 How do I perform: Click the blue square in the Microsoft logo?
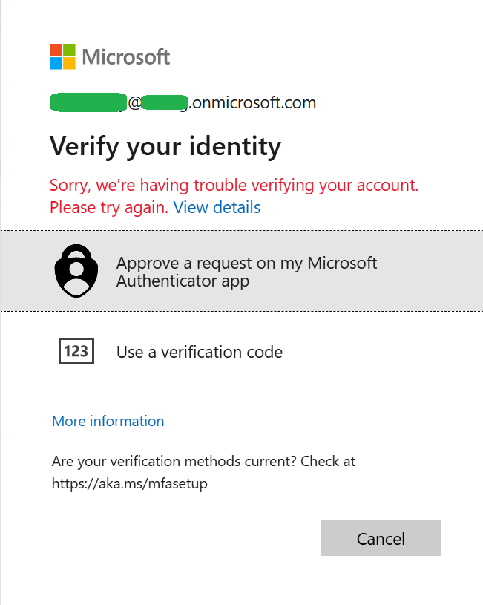(56, 62)
